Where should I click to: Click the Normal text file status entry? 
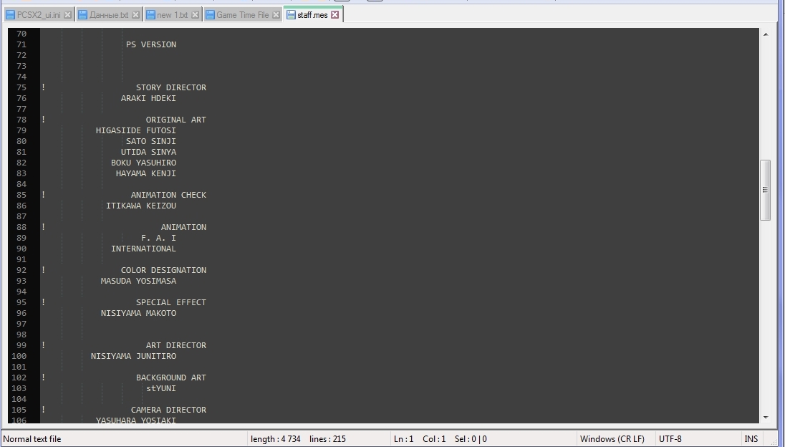tap(32, 439)
